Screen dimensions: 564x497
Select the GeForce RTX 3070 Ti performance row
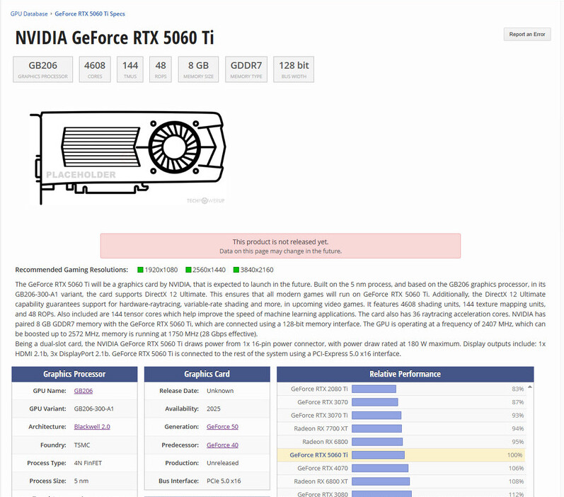(401, 416)
